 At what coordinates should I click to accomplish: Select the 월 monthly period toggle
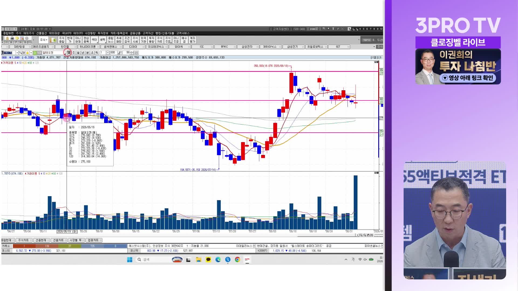78,53
